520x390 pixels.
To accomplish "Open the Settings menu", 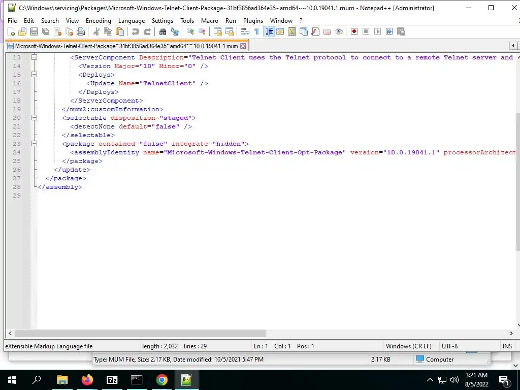I will 162,20.
